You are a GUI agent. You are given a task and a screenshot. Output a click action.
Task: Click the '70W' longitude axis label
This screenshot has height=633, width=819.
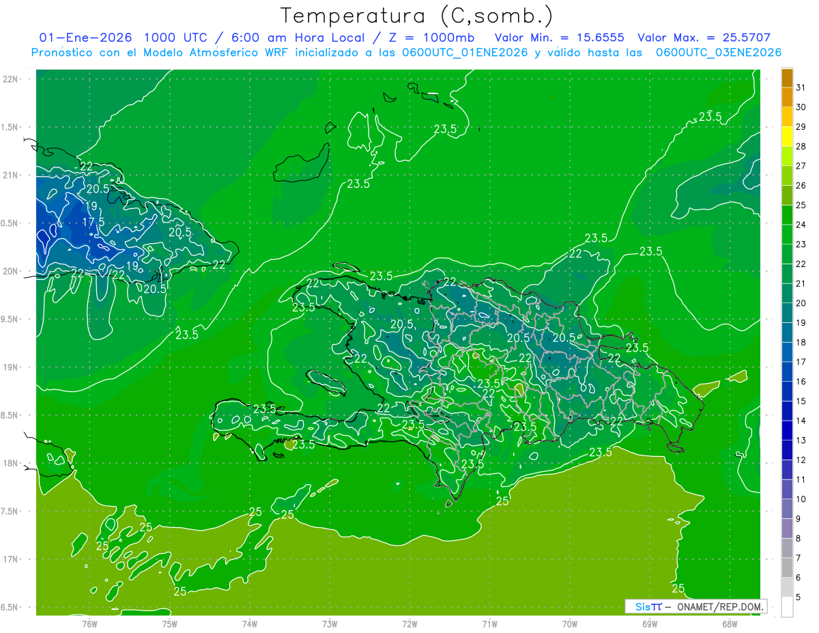tap(570, 624)
